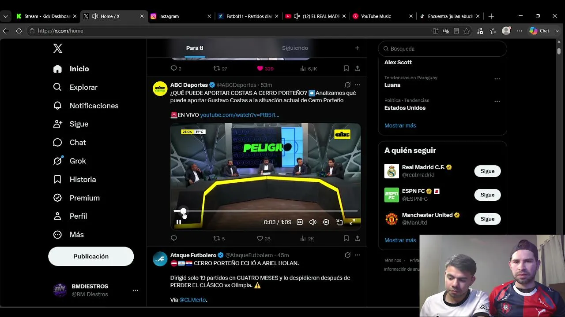Switch to the Instagram browser tab

(x=181, y=16)
